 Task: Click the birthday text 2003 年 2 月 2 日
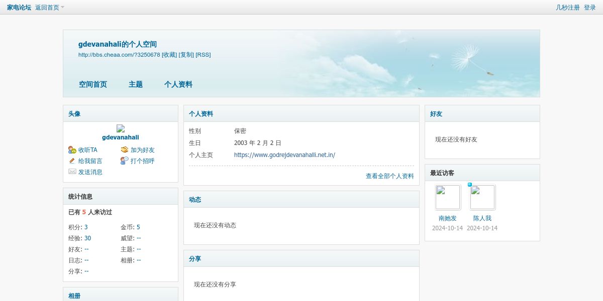click(258, 143)
